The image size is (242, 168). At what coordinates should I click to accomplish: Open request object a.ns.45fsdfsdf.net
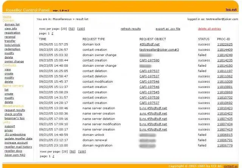pos(153,113)
